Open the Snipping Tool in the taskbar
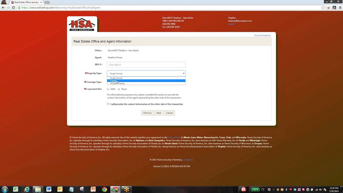 pyautogui.click(x=82, y=189)
